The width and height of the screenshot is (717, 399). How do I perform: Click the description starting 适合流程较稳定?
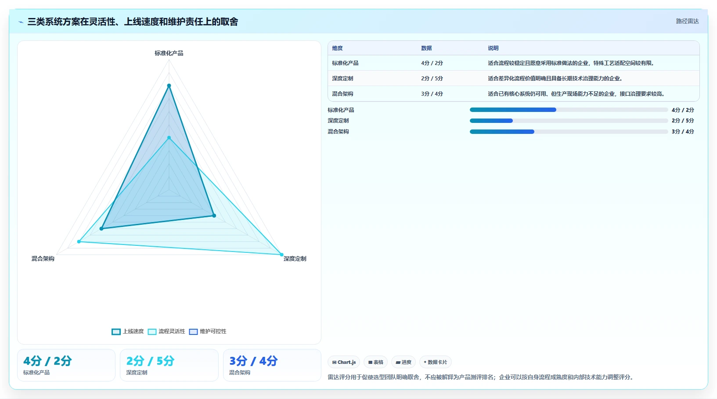pos(572,63)
